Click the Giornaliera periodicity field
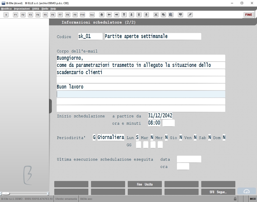Screen dimensions: 257x202 click(x=111, y=137)
